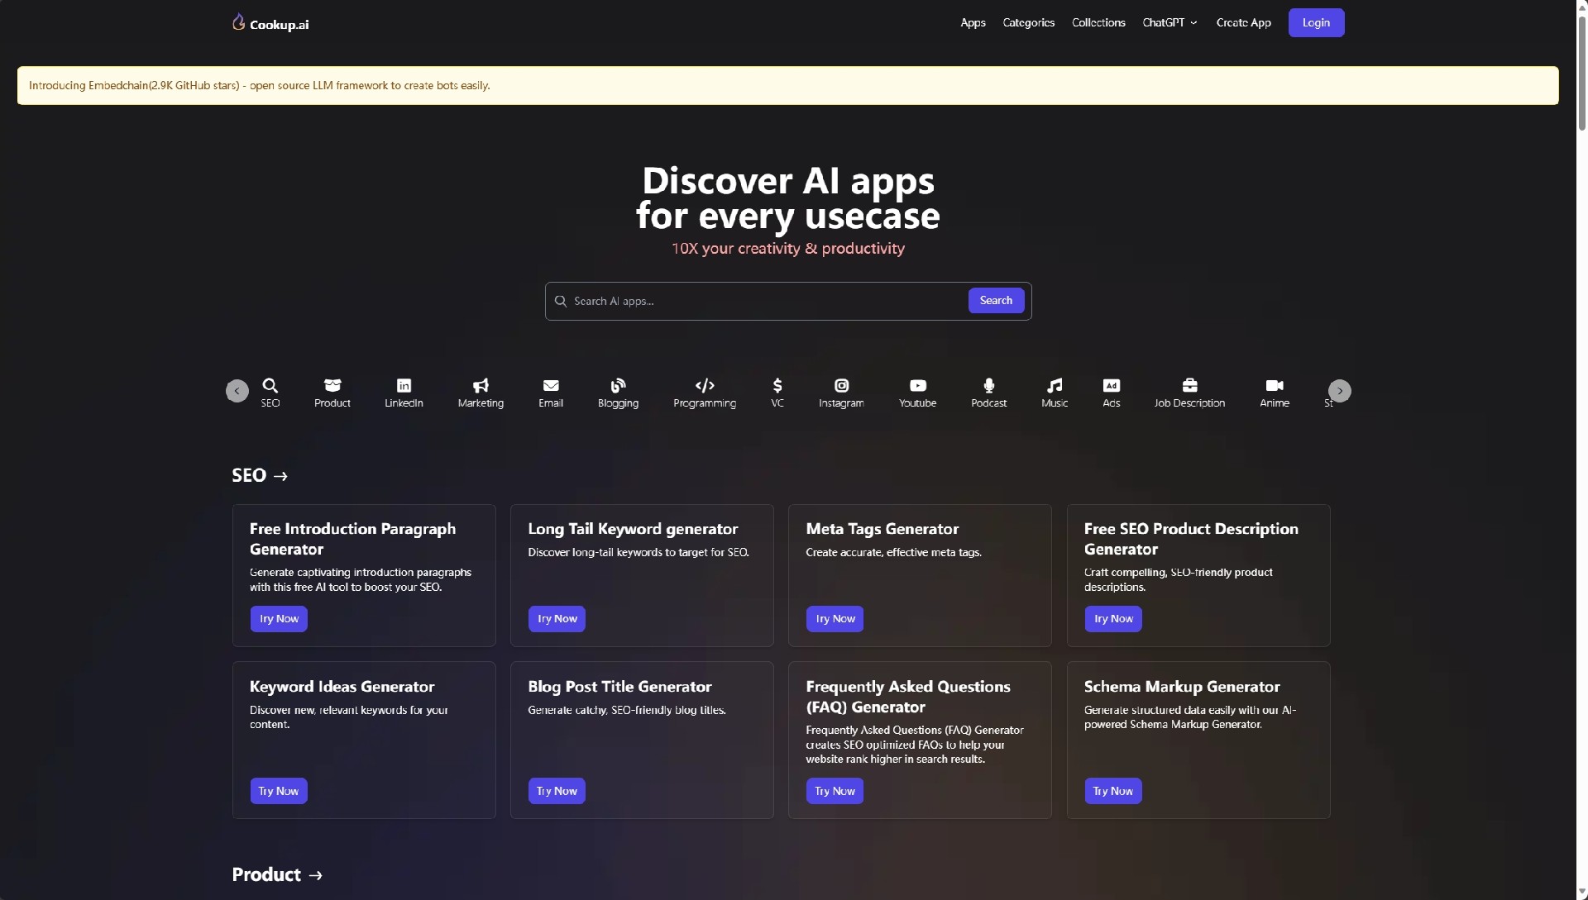The image size is (1588, 900).
Task: Try Now on Meta Tags Generator
Action: (x=835, y=619)
